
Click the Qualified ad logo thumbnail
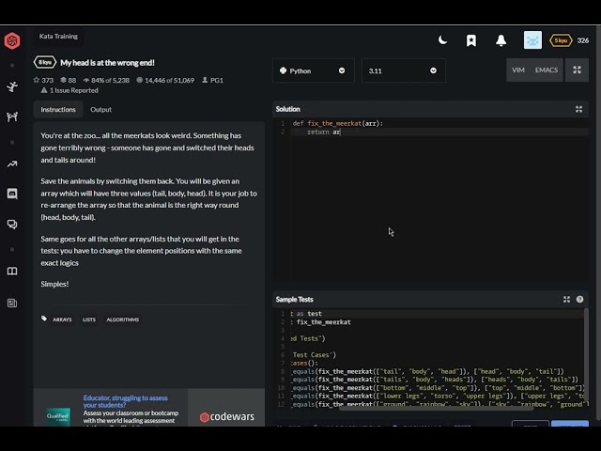(x=58, y=416)
